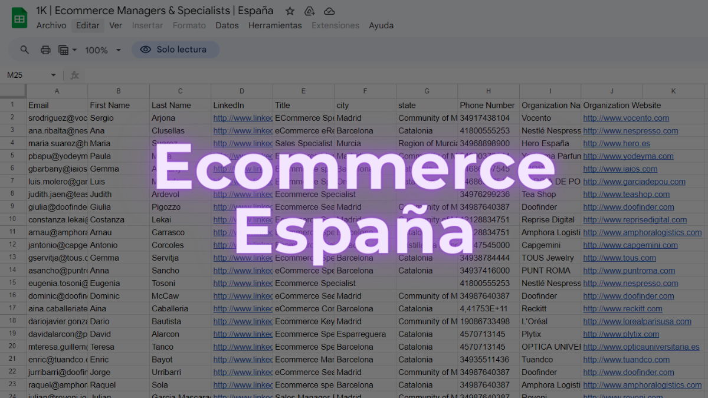
Task: Select the 'Sergio' first name cell
Action: pos(119,118)
